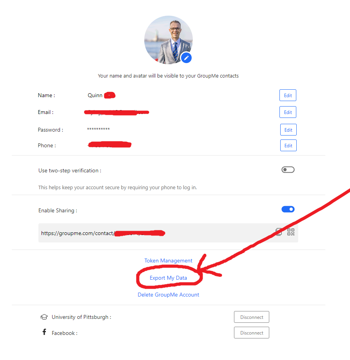This screenshot has height=360, width=350.
Task: Disconnect the Facebook account
Action: tap(252, 333)
